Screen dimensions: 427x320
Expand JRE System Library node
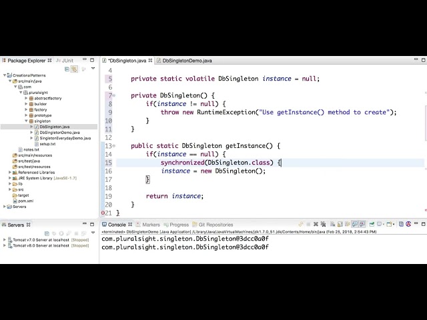tap(10, 178)
